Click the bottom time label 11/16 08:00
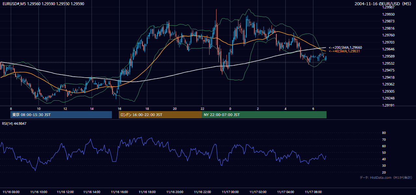 click(x=11, y=192)
